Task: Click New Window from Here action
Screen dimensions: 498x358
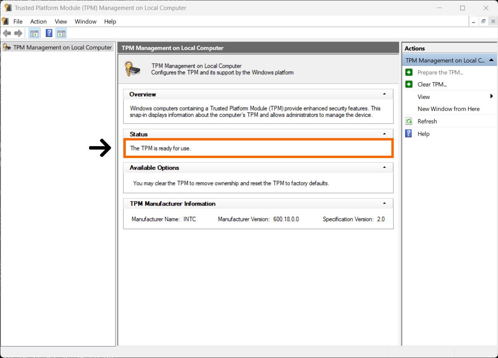Action: tap(448, 109)
